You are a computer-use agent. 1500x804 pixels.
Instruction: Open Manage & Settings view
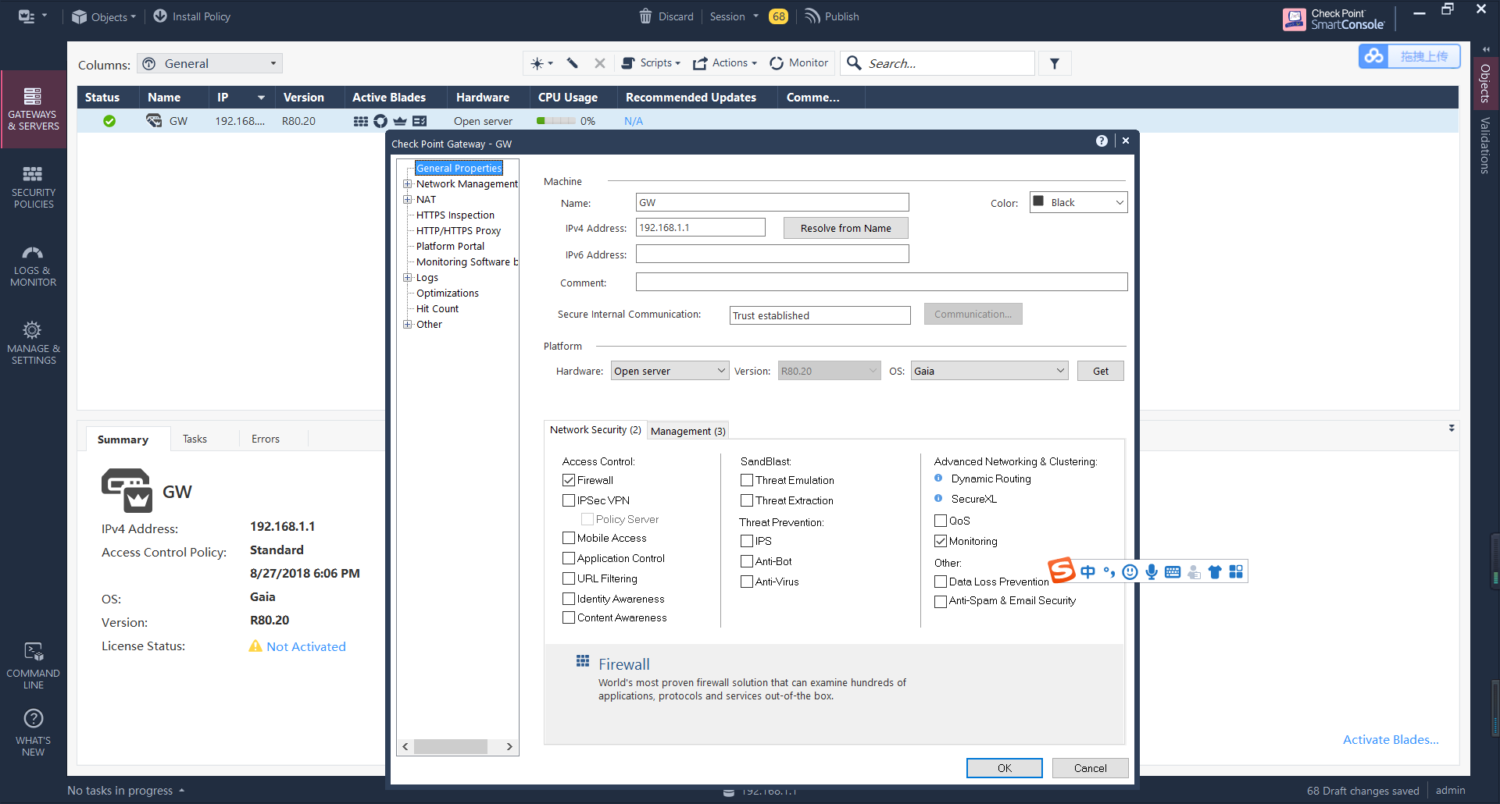click(x=33, y=343)
